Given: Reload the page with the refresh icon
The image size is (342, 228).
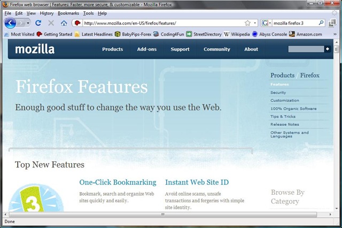Looking at the screenshot, I should 38,23.
